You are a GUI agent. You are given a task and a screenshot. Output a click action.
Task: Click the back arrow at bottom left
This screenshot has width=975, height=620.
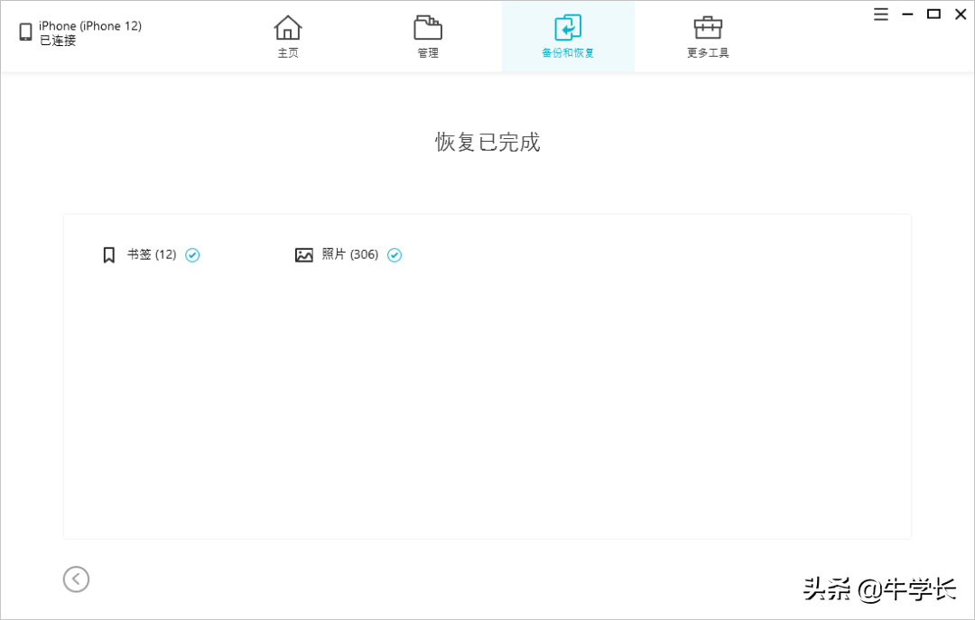click(x=76, y=579)
